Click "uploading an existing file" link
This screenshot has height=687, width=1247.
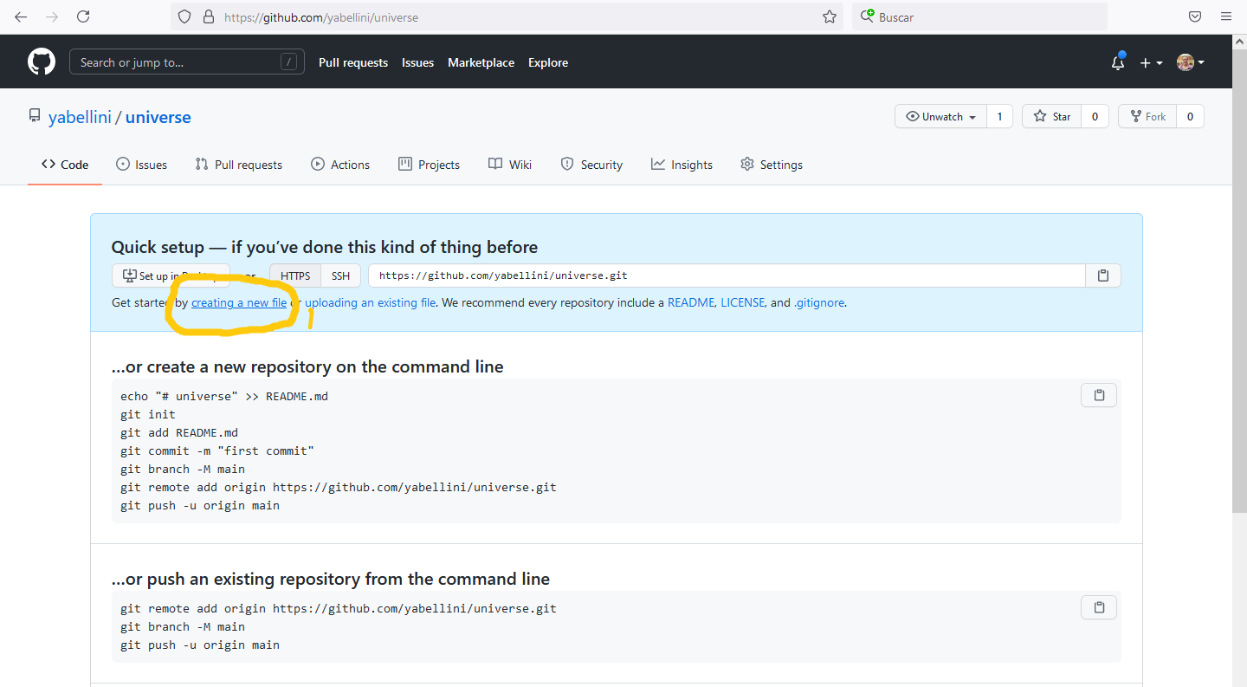[x=370, y=303]
